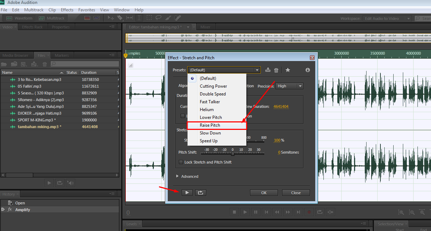Choose Raise Pitch preset
Image resolution: width=431 pixels, height=231 pixels.
pyautogui.click(x=217, y=125)
